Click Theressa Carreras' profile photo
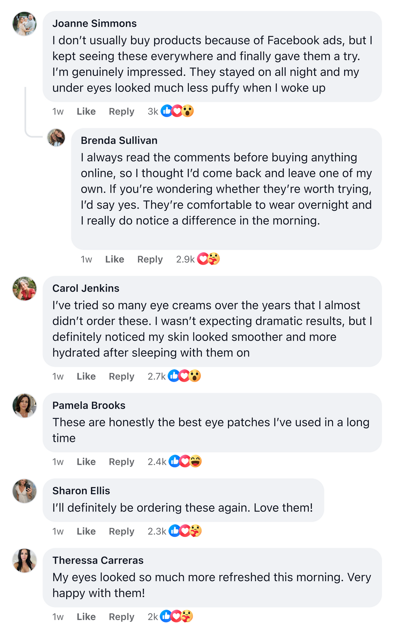This screenshot has height=635, width=393. 25,561
